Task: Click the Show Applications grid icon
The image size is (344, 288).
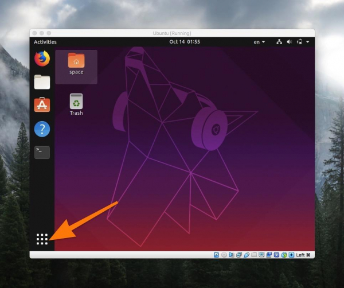Action: click(x=42, y=239)
